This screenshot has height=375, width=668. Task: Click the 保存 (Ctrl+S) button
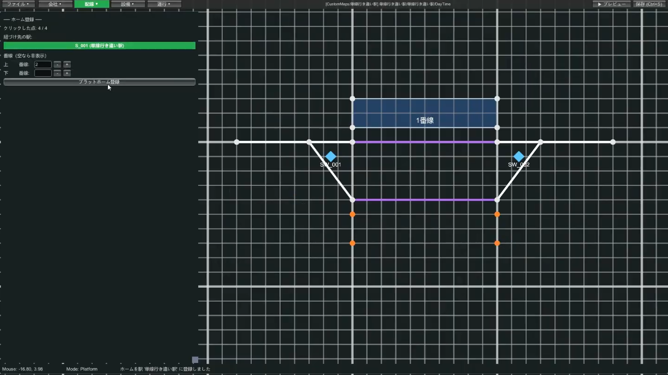click(x=648, y=4)
